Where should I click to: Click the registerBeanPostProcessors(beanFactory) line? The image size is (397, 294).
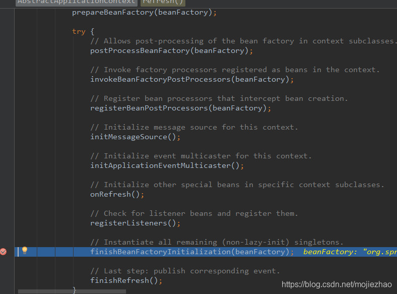pos(180,108)
